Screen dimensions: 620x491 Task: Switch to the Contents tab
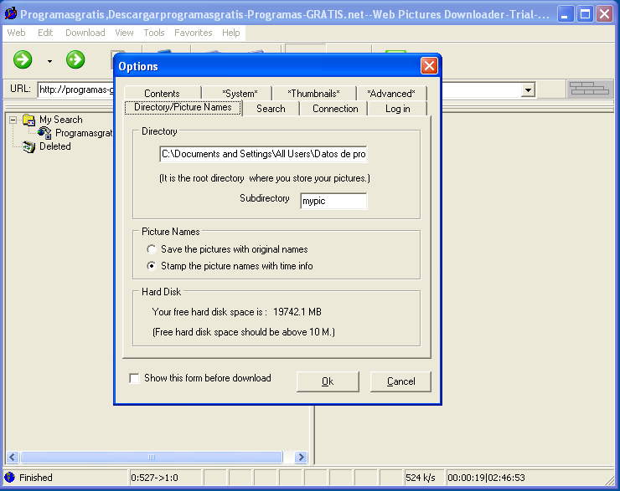tap(162, 94)
